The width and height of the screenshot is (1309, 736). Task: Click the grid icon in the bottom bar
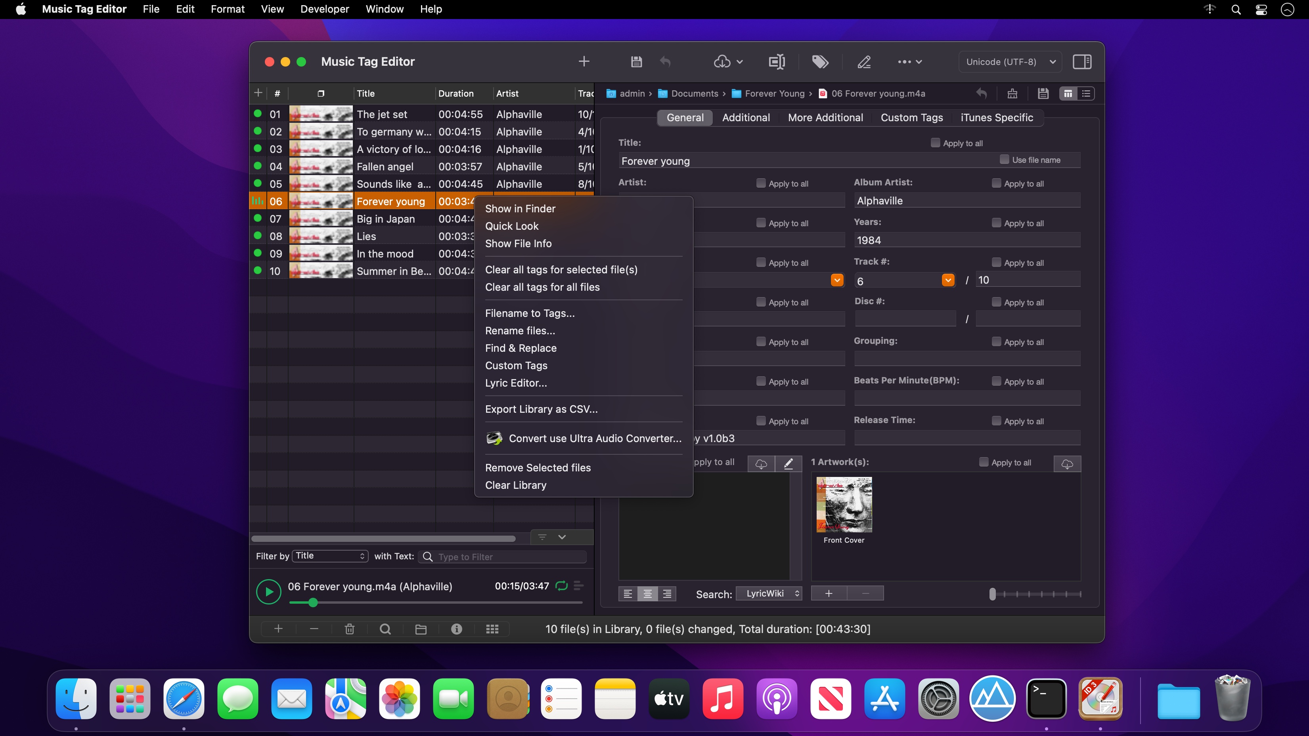(492, 629)
